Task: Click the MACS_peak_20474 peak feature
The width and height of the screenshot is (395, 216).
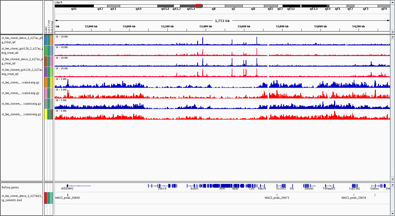Action: coord(354,195)
